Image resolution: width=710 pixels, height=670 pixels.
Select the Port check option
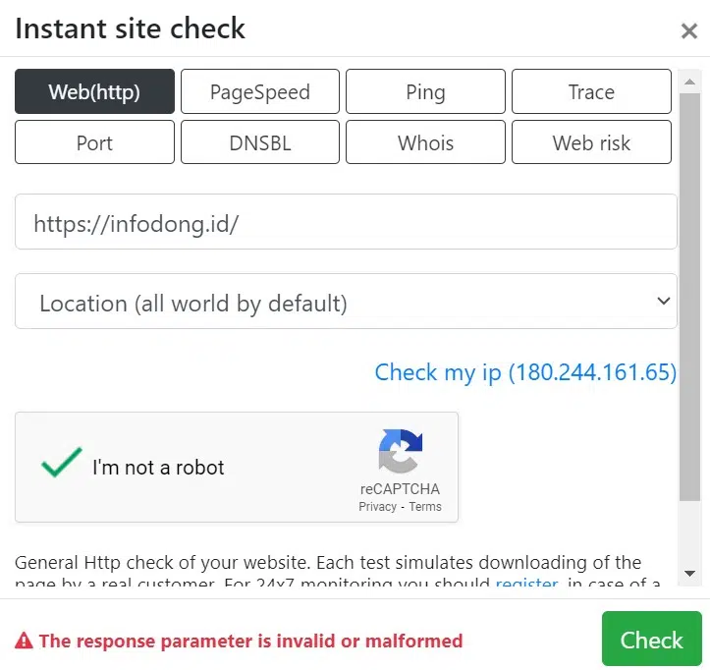click(94, 142)
